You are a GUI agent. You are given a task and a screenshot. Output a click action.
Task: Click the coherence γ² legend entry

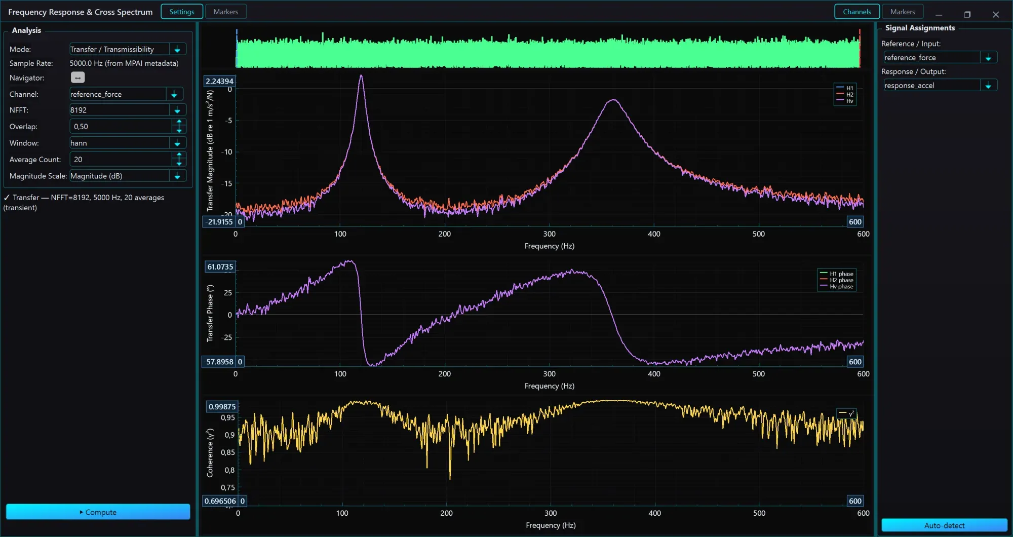(x=846, y=413)
